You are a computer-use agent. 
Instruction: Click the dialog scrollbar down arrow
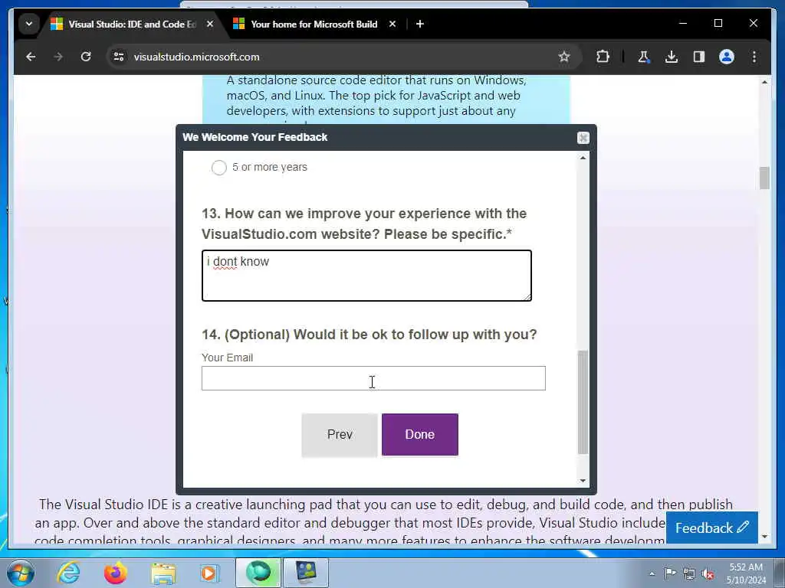click(583, 481)
